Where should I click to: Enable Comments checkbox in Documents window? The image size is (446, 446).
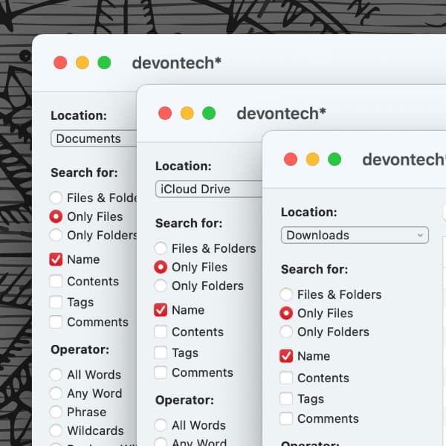(x=56, y=322)
